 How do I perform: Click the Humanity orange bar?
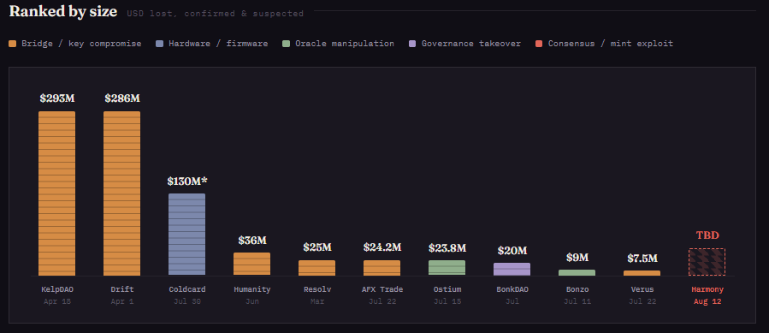coord(251,265)
